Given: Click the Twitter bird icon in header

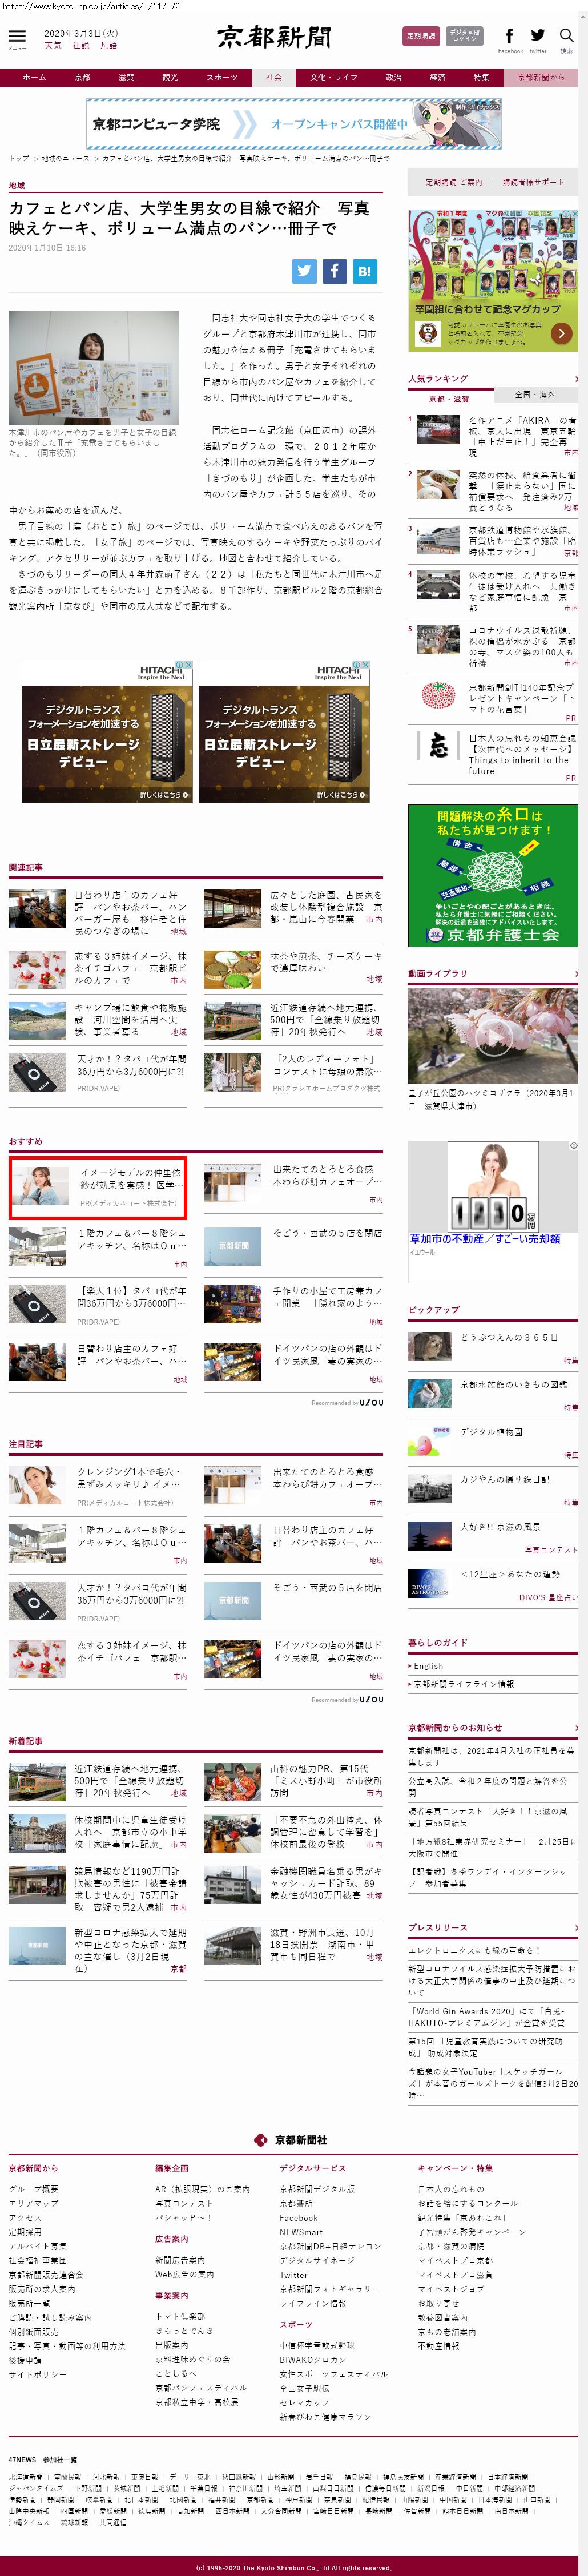Looking at the screenshot, I should click(x=538, y=36).
